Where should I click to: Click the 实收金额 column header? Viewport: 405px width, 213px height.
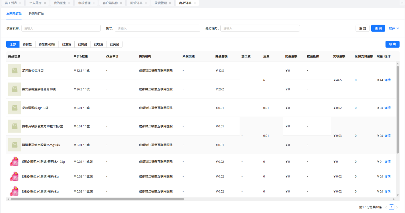(339, 56)
